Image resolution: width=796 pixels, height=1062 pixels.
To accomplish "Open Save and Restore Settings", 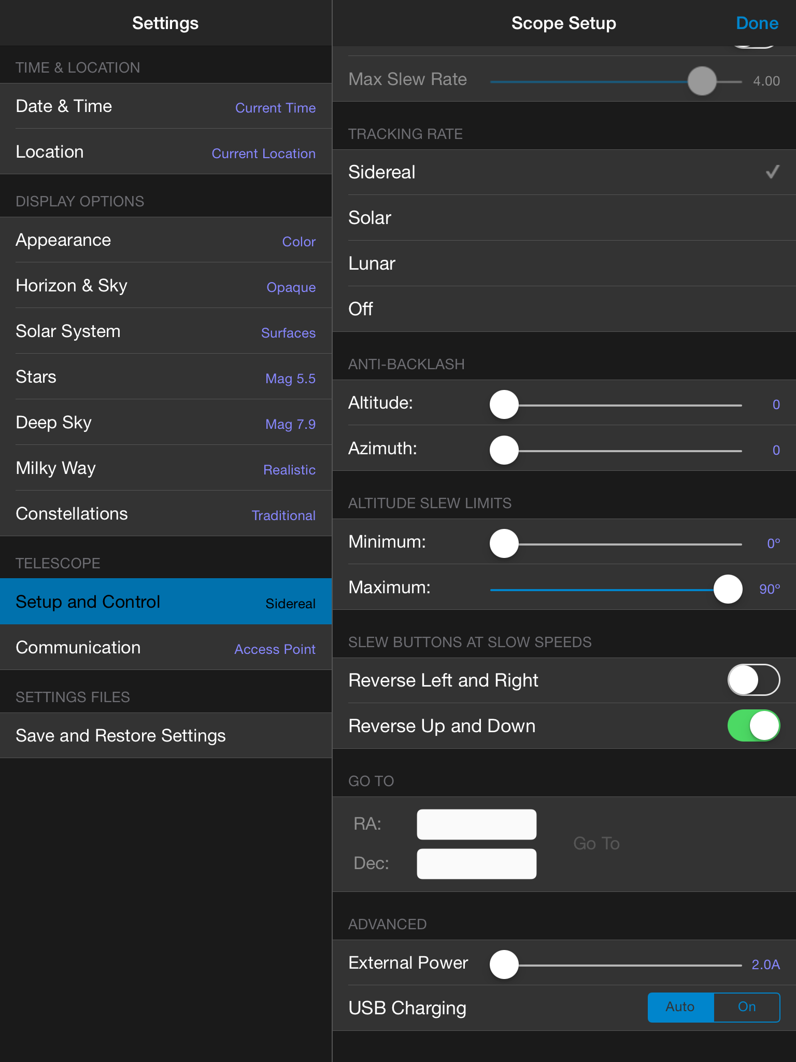I will pyautogui.click(x=166, y=736).
